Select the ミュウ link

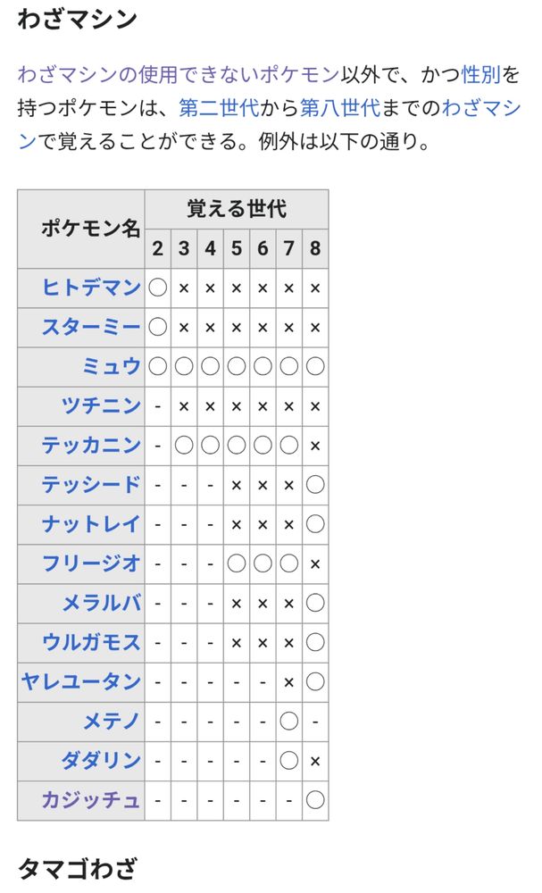point(112,366)
